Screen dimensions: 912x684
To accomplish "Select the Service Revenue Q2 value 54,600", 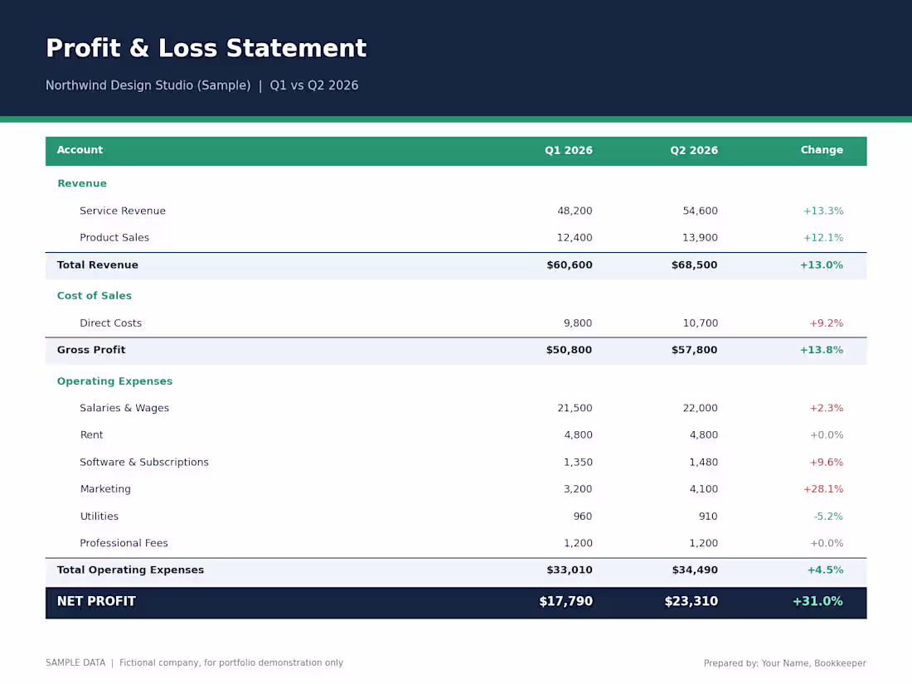I will [x=701, y=211].
